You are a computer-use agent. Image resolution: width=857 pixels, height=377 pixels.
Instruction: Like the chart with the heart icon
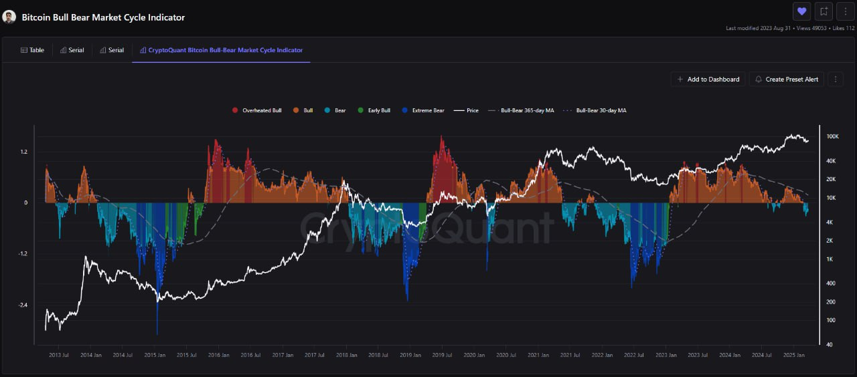pos(801,11)
